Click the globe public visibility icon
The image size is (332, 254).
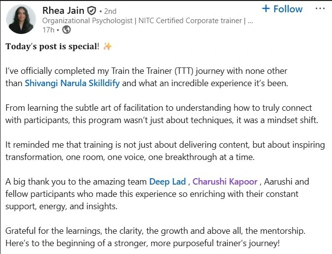tap(66, 30)
